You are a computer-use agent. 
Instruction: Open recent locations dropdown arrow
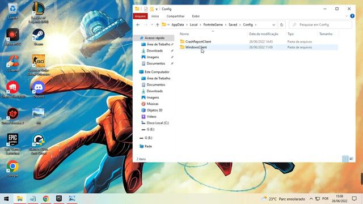click(152, 25)
